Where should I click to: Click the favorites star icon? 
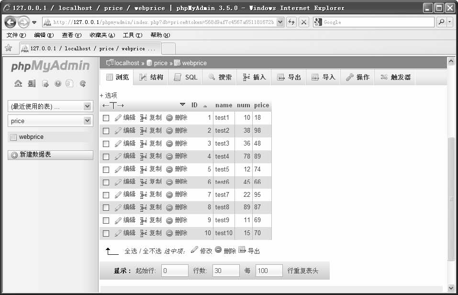tap(9, 48)
